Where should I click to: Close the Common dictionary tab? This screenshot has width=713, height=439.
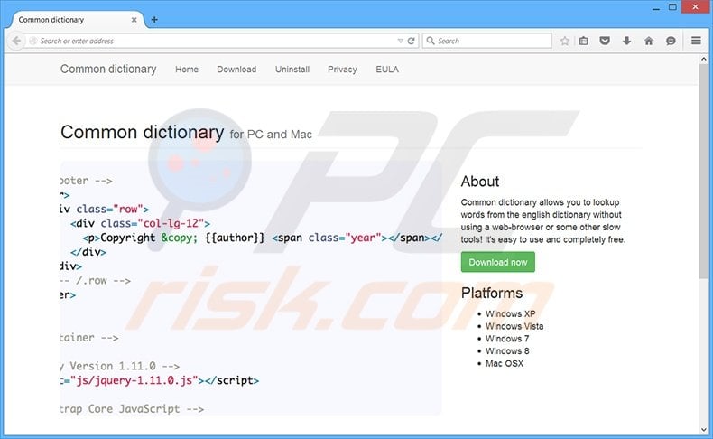coord(134,20)
